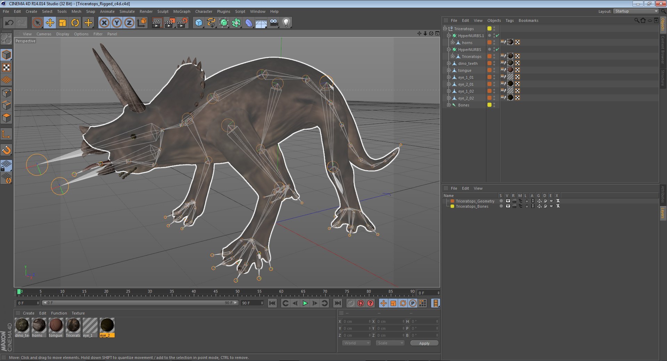667x361 pixels.
Task: Expand the Bones object
Action: [448, 105]
